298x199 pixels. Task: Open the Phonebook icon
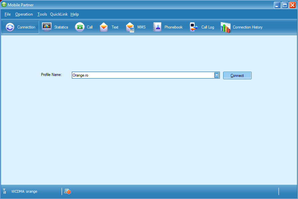point(157,27)
